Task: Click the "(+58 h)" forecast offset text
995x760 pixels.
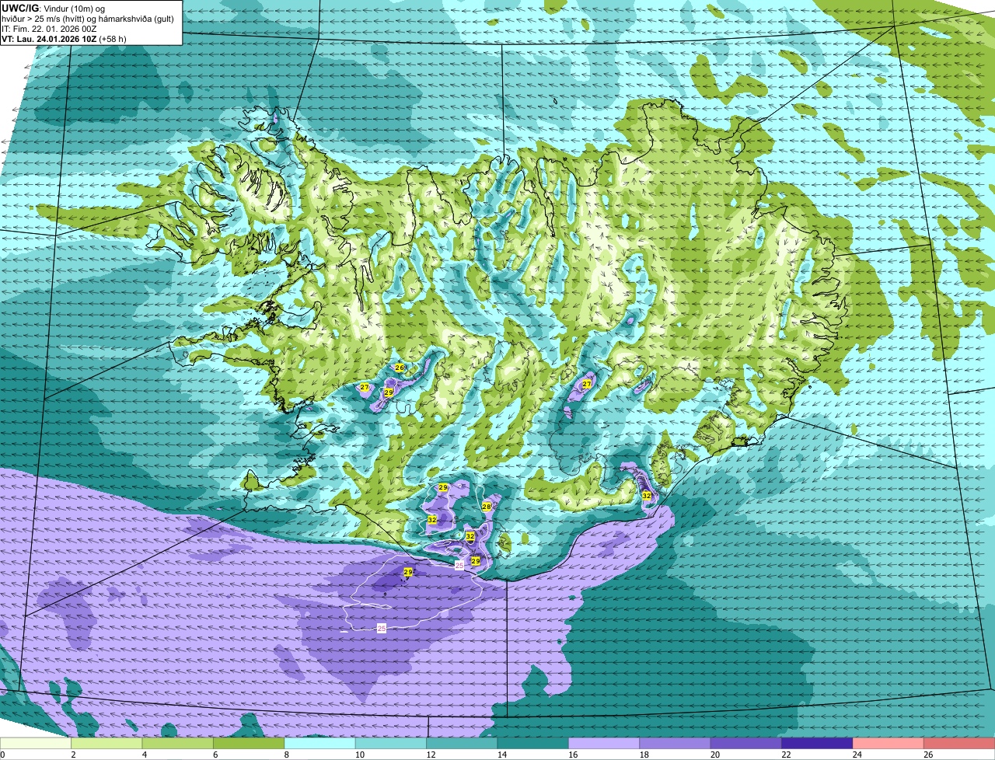Action: click(113, 39)
